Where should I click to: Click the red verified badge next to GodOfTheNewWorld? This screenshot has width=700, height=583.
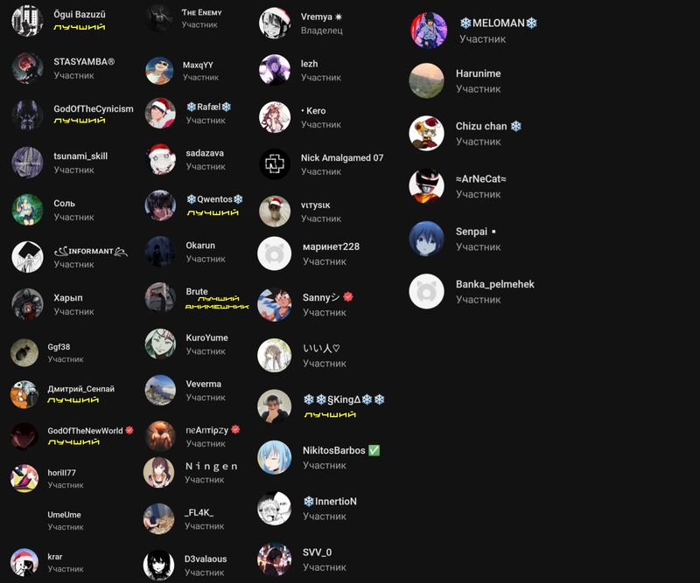tap(129, 430)
